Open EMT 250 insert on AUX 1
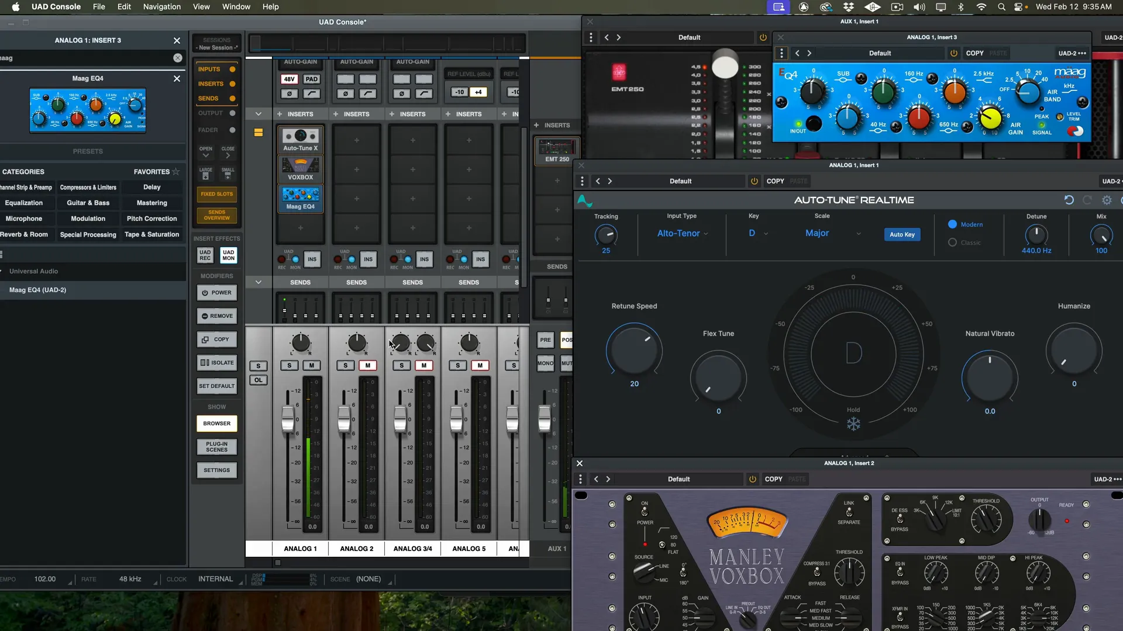 tap(556, 152)
